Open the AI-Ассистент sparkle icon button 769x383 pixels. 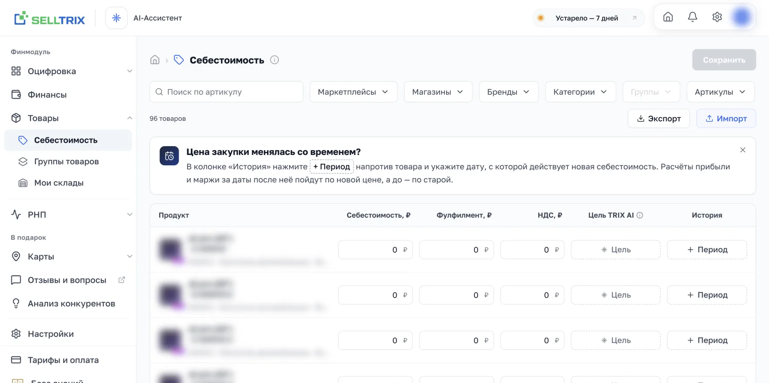[116, 18]
